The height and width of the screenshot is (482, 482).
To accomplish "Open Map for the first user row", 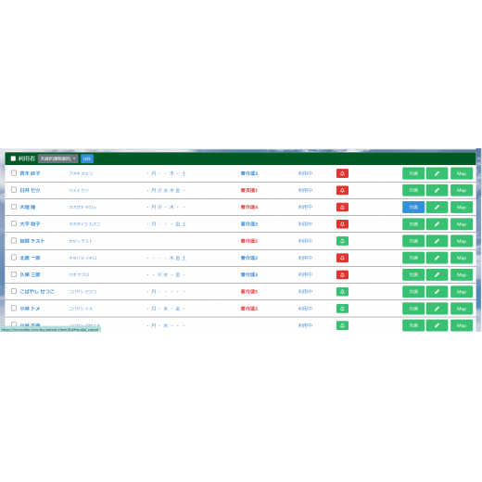I will [462, 173].
